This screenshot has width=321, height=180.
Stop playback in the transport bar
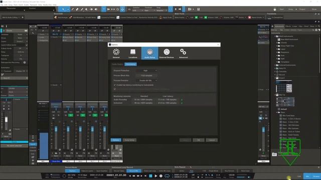[150, 175]
